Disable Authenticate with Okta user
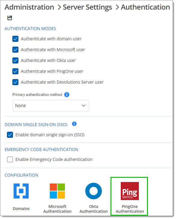Screen dimensions: 176x219 point(15,60)
